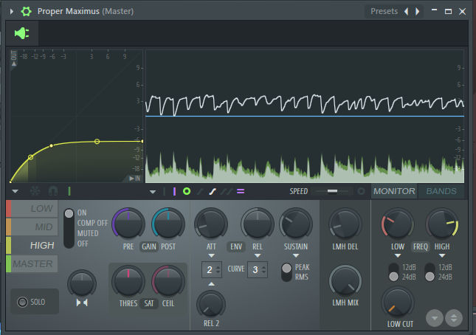Open the plugin options gear menu

click(x=26, y=12)
